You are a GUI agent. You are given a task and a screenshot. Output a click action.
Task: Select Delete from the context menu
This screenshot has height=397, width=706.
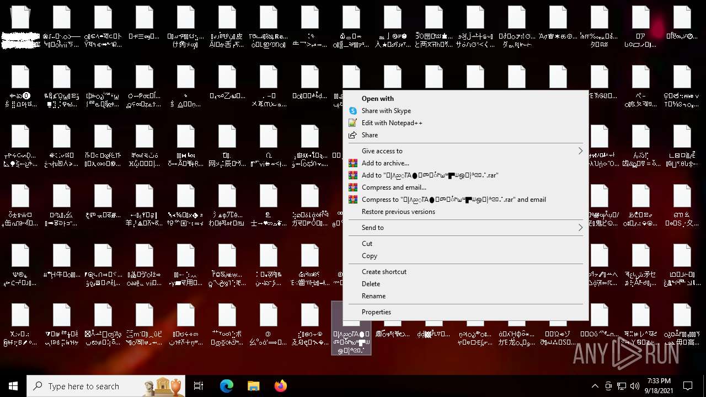(371, 284)
